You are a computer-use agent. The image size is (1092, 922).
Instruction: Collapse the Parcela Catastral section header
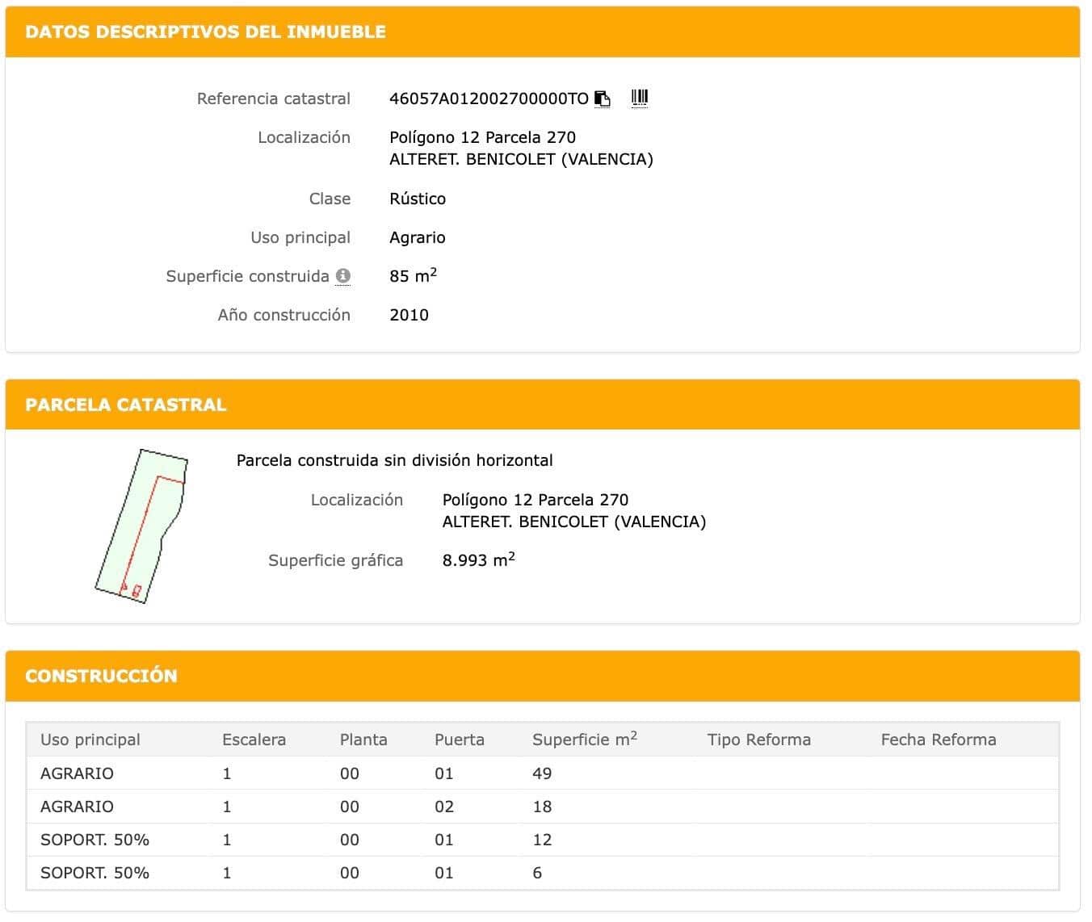[542, 404]
